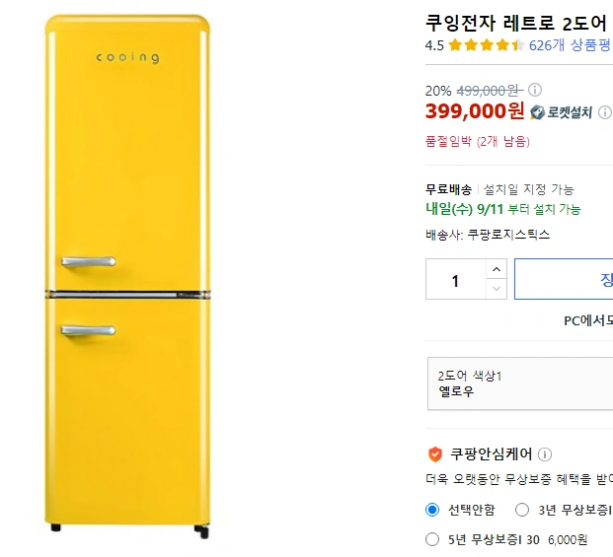Click the blue-outlined button beside quantity

565,280
